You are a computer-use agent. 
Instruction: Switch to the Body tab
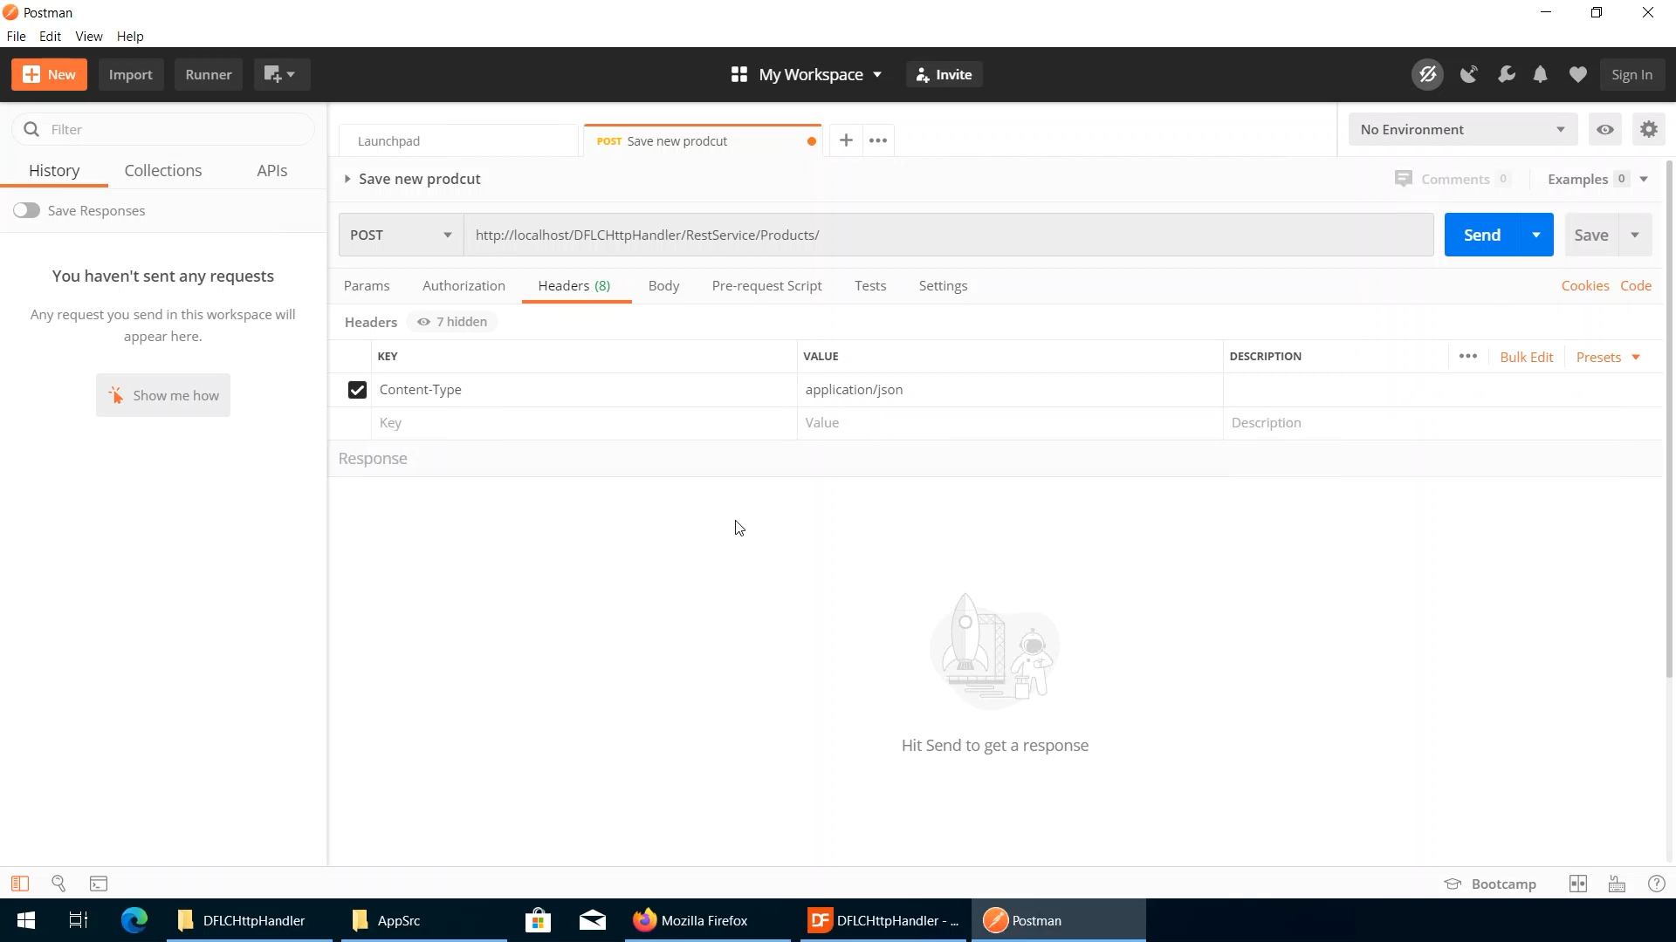663,286
